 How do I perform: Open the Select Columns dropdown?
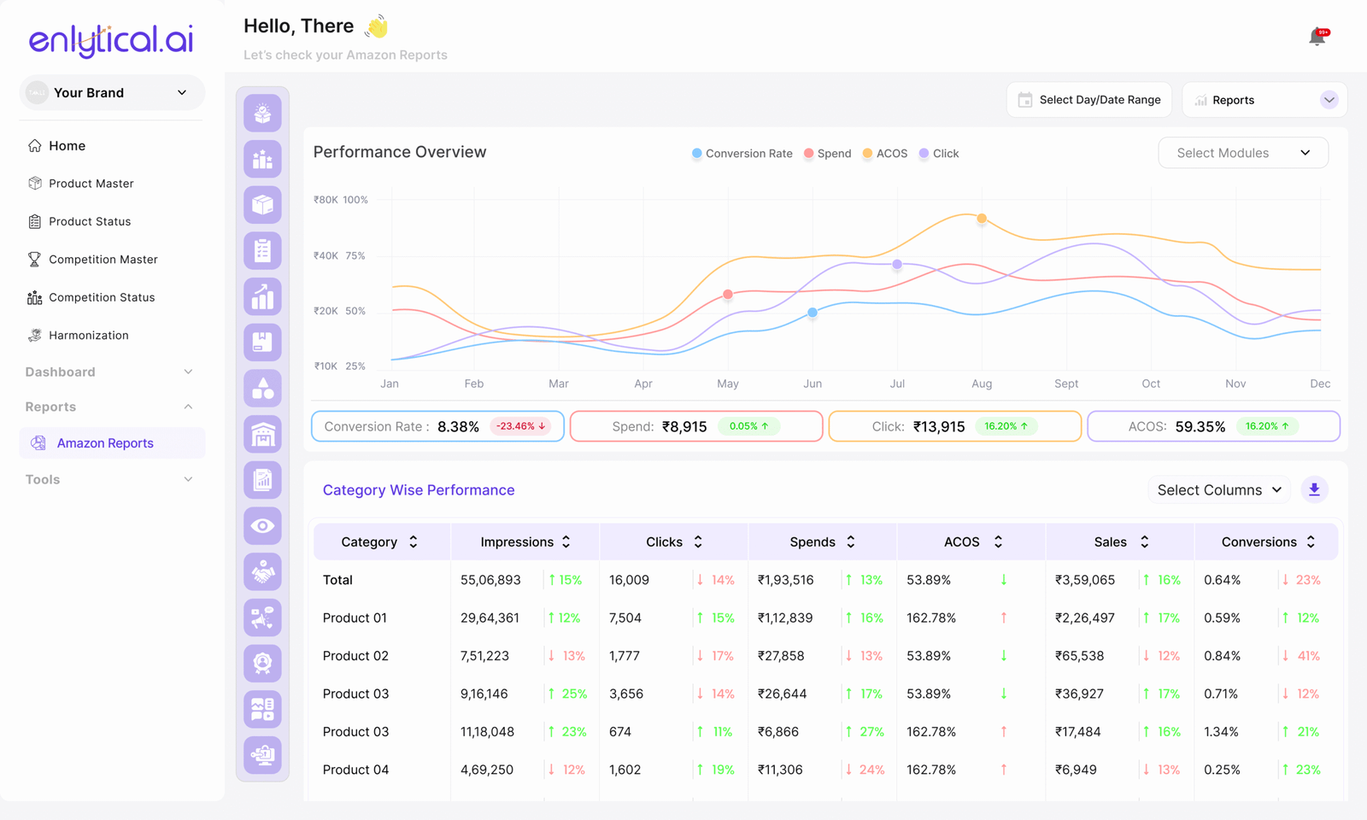[x=1218, y=490]
